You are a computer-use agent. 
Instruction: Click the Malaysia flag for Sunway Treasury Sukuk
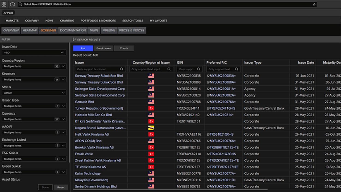click(151, 76)
